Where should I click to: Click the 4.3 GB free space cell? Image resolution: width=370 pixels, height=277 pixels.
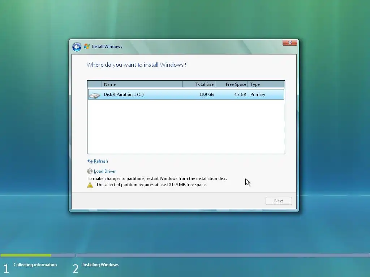[x=240, y=94]
